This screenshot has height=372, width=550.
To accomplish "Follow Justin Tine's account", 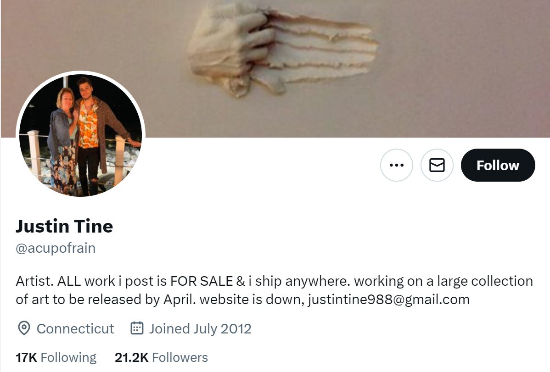I will point(498,165).
